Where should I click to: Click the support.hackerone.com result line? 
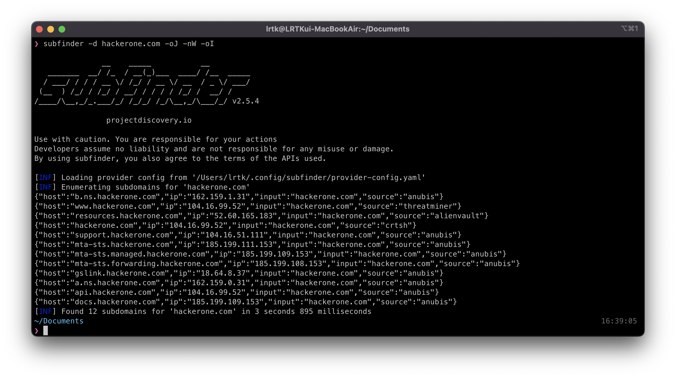[x=248, y=235]
